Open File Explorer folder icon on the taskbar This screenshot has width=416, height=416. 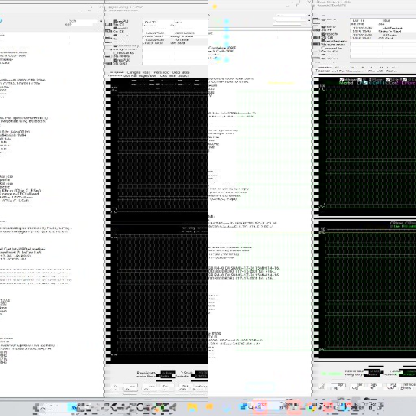point(192,407)
